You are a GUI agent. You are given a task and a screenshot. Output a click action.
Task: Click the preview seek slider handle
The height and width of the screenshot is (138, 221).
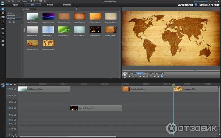click(195, 71)
